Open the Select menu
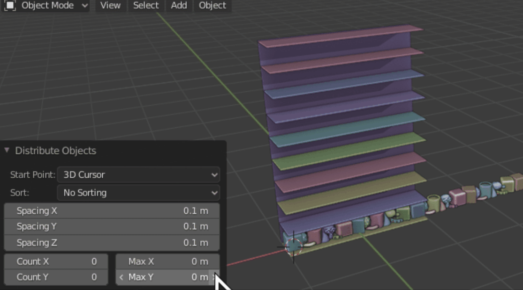The height and width of the screenshot is (290, 523). [x=145, y=6]
